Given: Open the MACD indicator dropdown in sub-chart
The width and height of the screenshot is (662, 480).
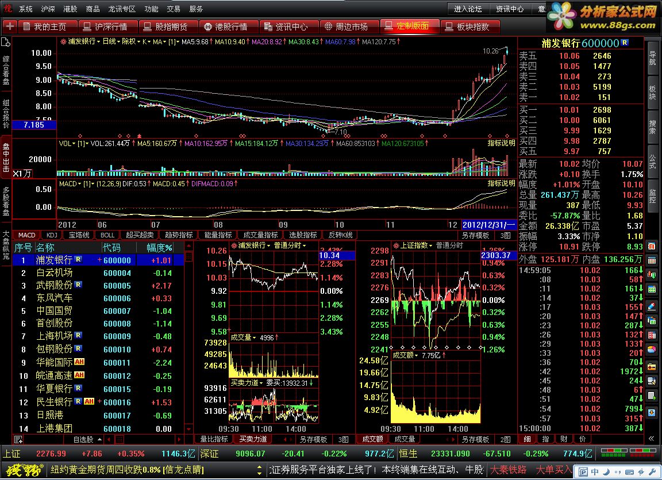Looking at the screenshot, I should click(70, 184).
